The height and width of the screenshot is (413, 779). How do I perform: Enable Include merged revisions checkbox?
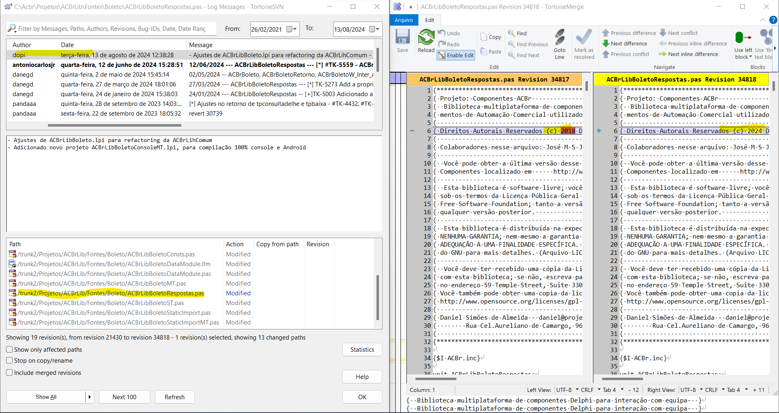9,372
